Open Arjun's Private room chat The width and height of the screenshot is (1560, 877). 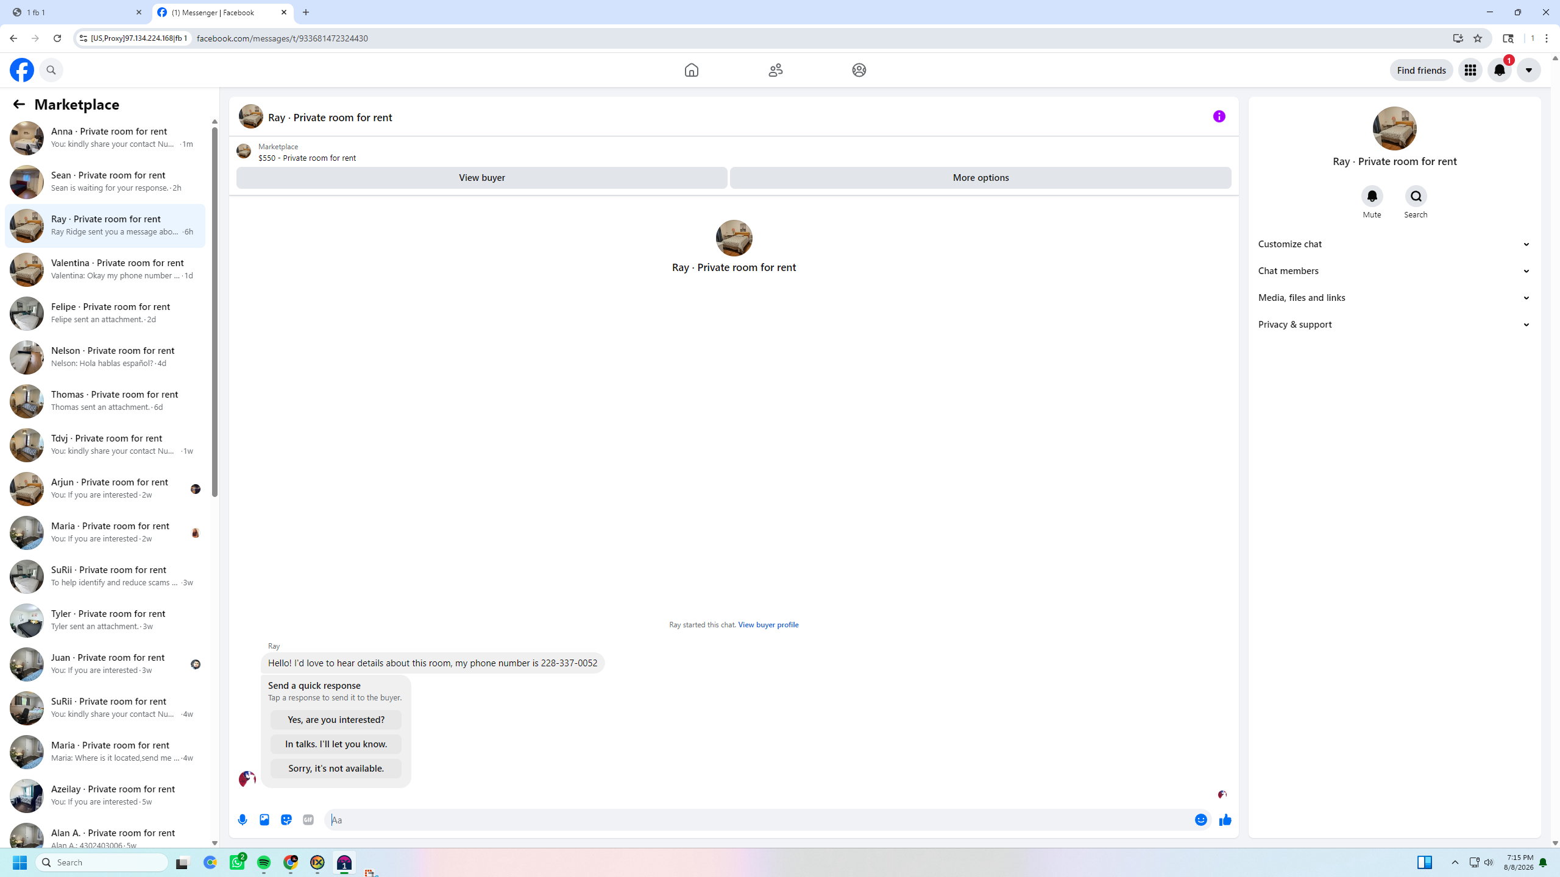click(x=105, y=488)
